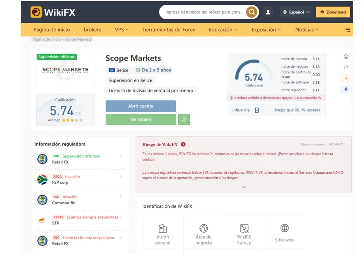This screenshot has height=258, width=364.
Task: Click the blue bell alert icon
Action: coord(346,89)
